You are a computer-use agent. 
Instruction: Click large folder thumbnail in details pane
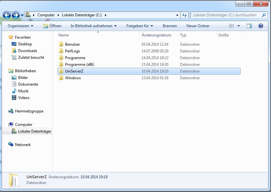[x=14, y=180]
